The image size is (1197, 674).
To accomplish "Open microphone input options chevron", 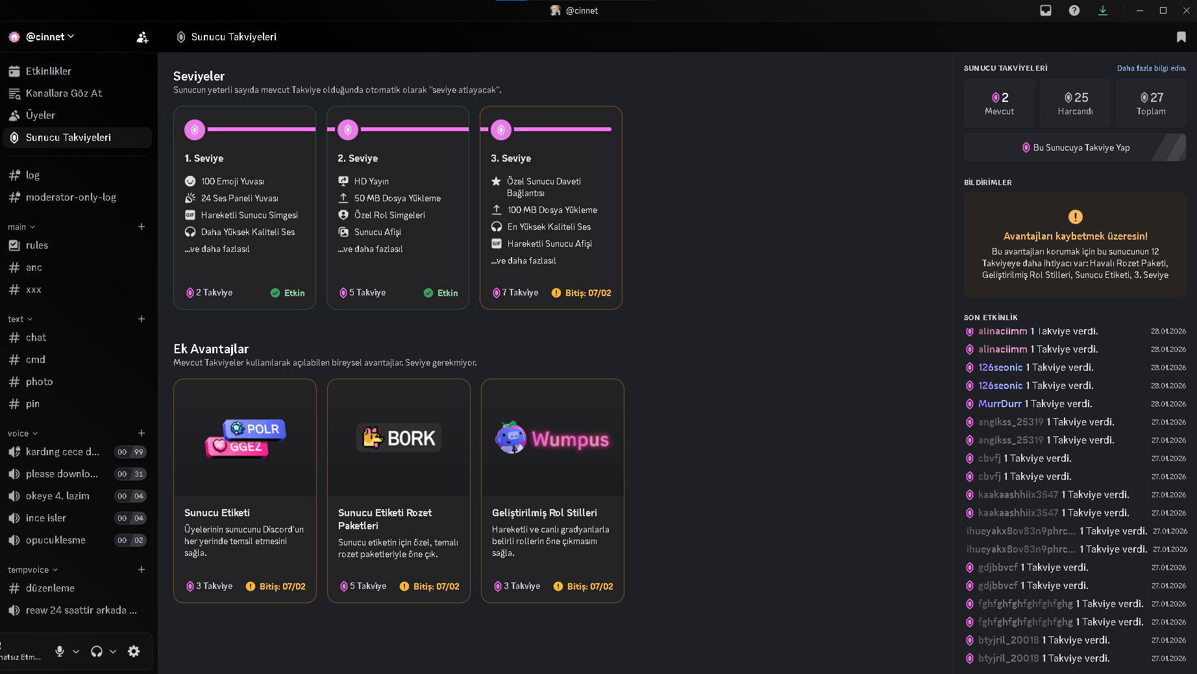I will (76, 651).
